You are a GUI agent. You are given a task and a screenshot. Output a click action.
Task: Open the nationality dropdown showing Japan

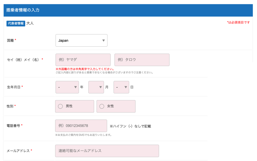pyautogui.click(x=81, y=41)
